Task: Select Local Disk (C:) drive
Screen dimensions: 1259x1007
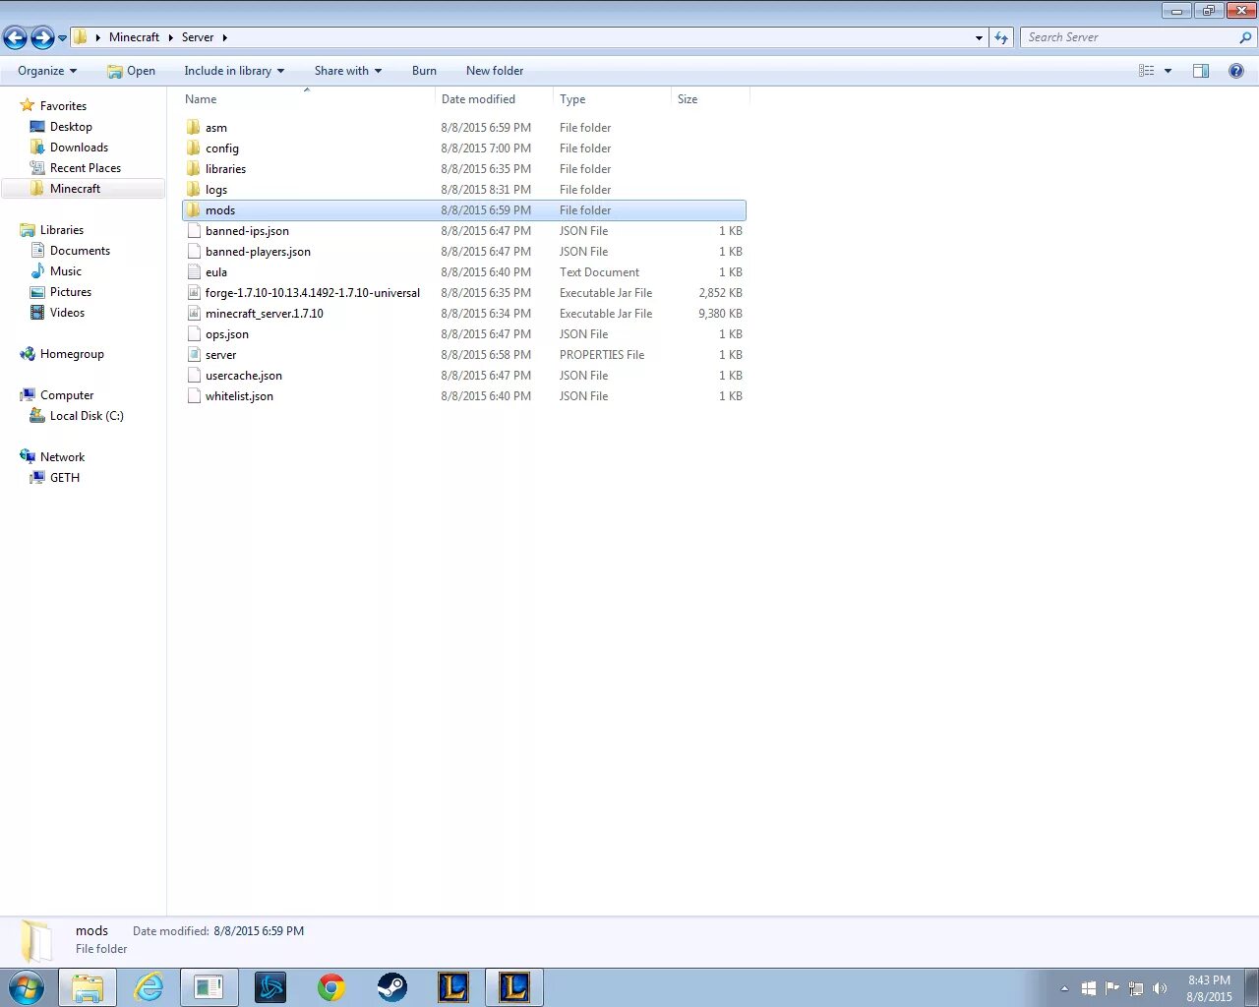Action: [x=87, y=416]
